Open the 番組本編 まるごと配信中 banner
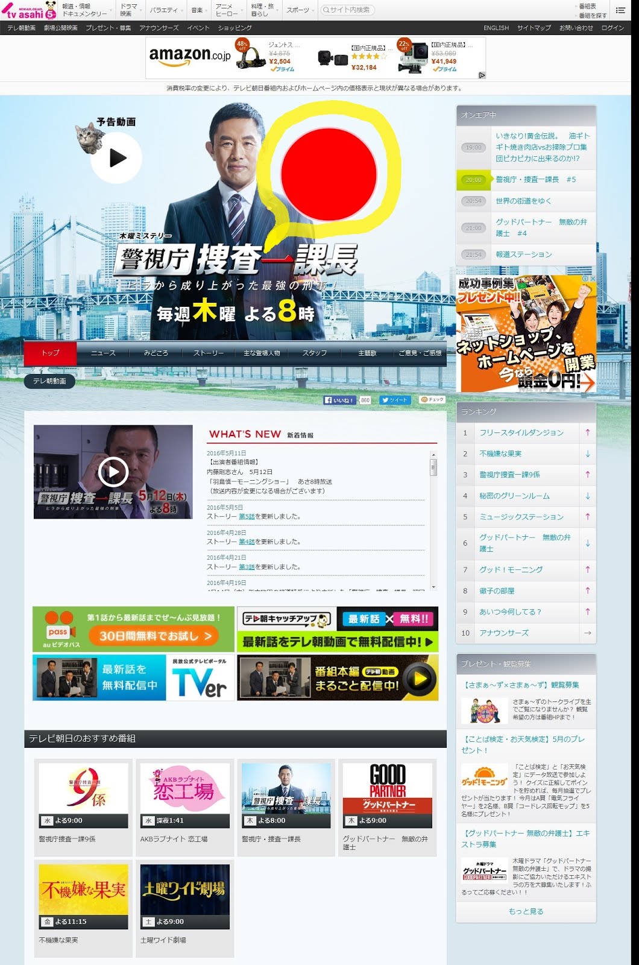The image size is (639, 965). (x=338, y=678)
